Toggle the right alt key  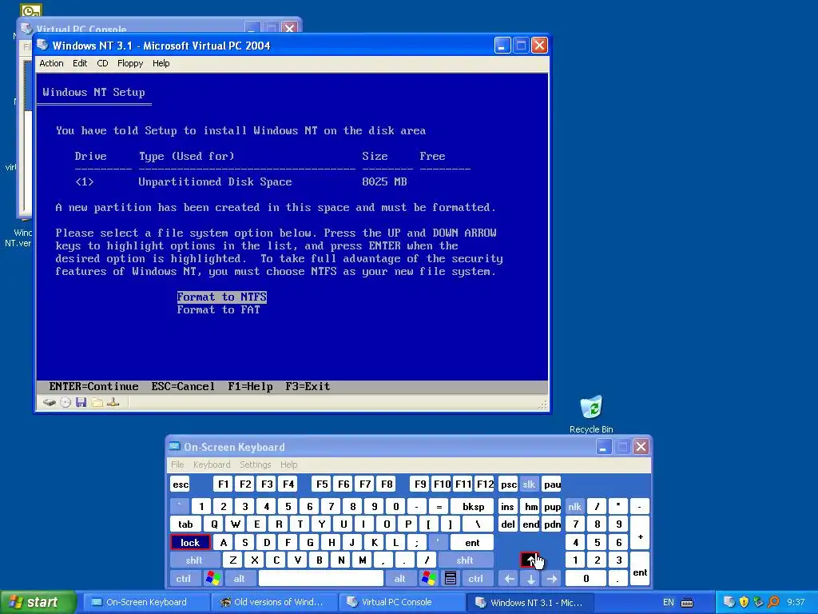pos(399,579)
